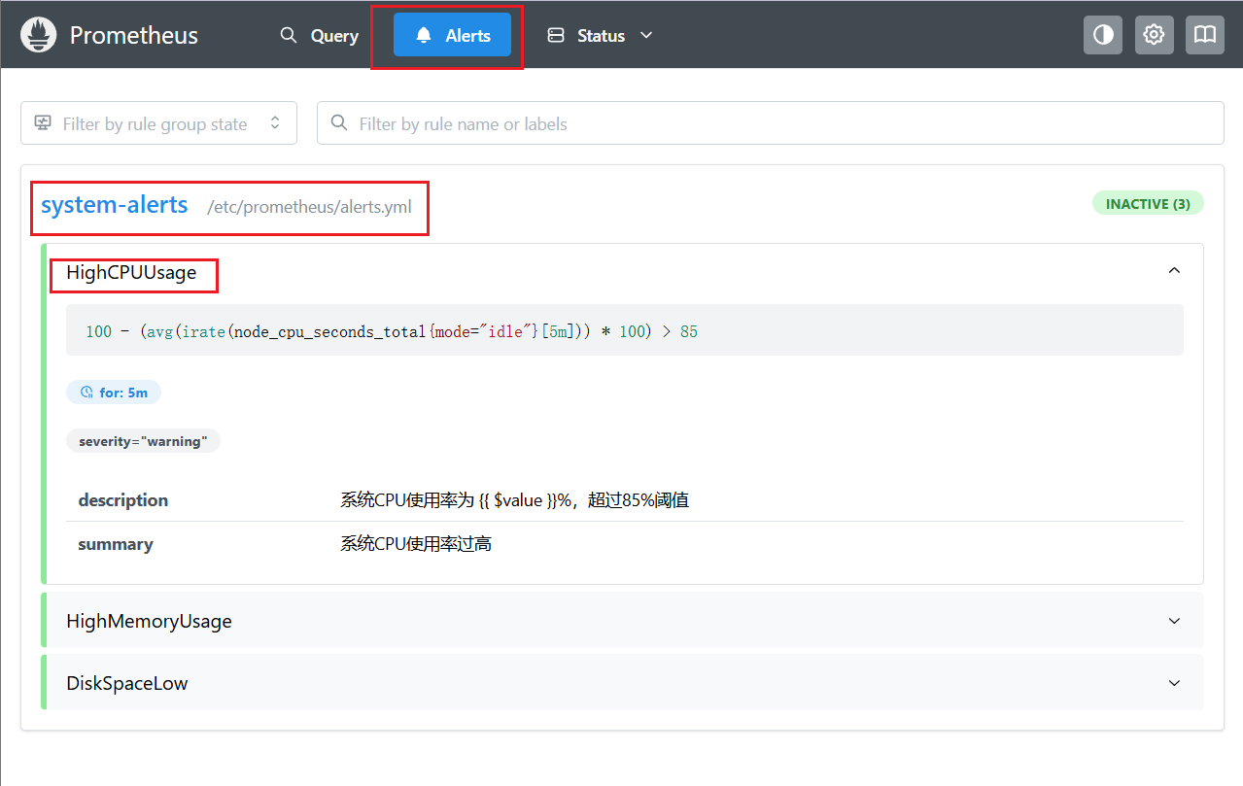This screenshot has height=786, width=1243.
Task: Toggle the light/dark theme icon
Action: (1103, 35)
